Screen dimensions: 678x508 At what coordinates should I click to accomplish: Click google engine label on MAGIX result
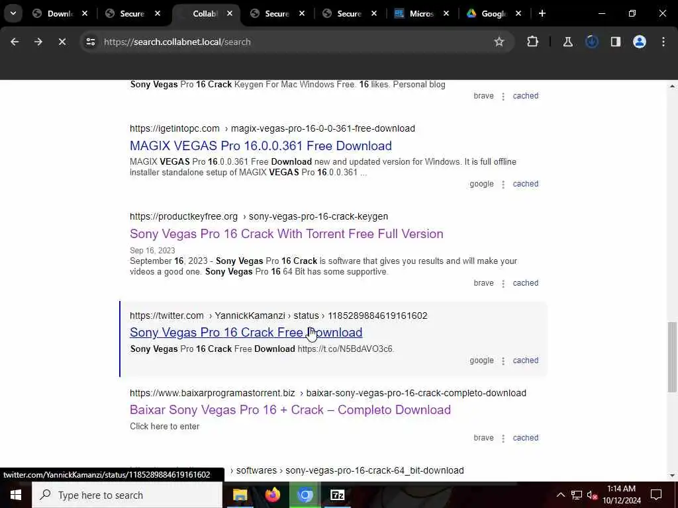[x=481, y=184]
